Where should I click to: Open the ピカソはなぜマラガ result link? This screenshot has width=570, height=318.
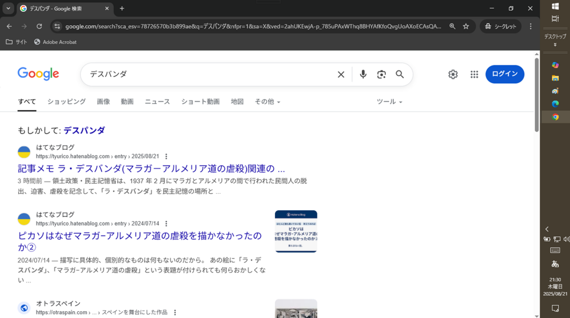140,241
